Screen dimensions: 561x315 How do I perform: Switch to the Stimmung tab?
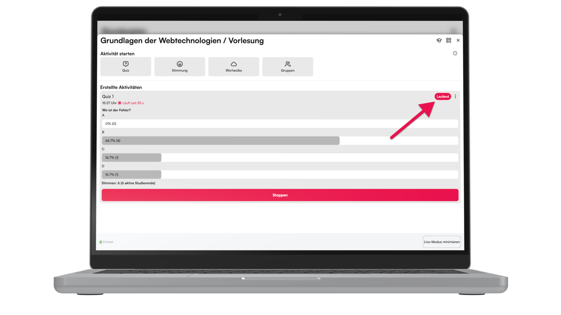point(179,66)
